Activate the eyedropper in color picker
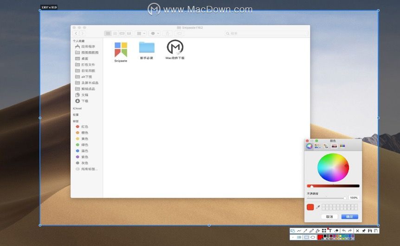 (x=318, y=207)
